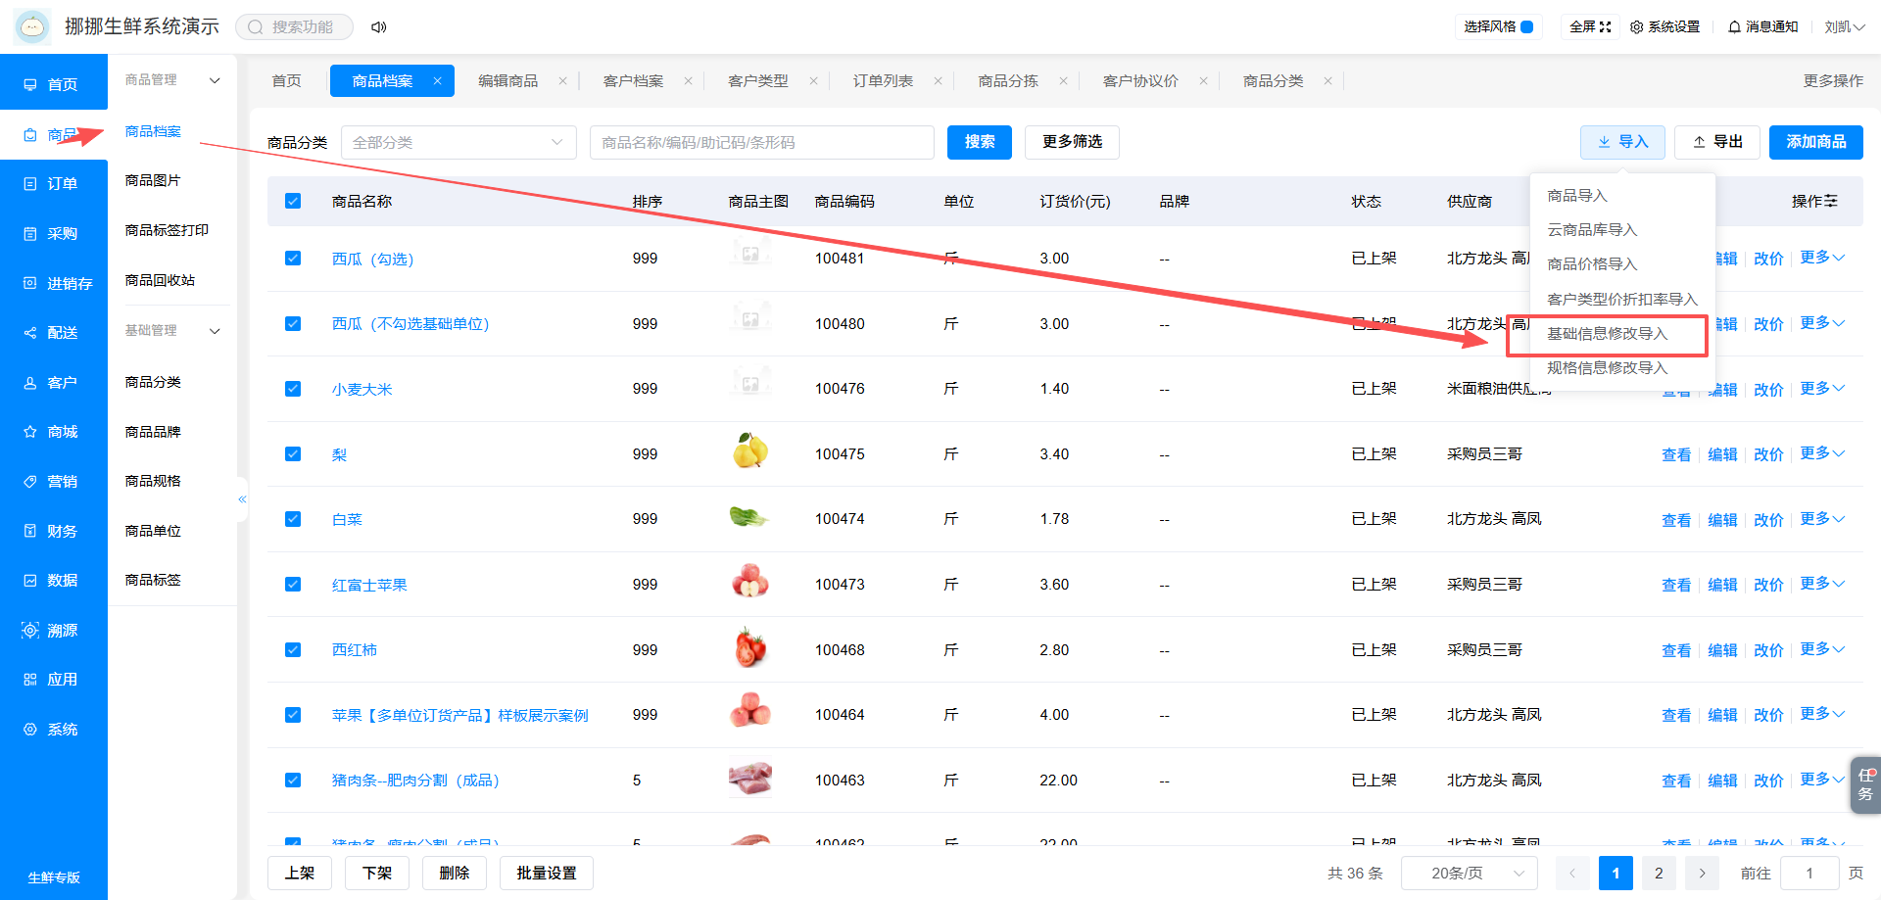Expand 更多 actions for 梨 row
1881x900 pixels.
pos(1822,453)
